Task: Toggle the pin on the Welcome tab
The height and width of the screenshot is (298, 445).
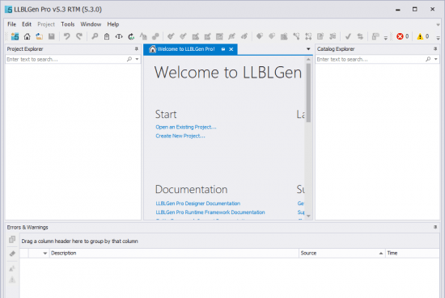Action: point(223,49)
